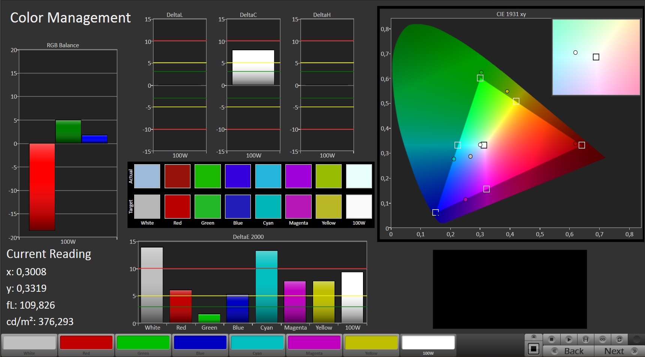
Task: Click the Blue bar in DeltaE 2000 chart
Action: [x=238, y=309]
